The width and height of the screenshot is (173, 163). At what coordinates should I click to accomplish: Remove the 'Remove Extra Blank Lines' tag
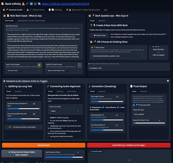(x=66, y=71)
